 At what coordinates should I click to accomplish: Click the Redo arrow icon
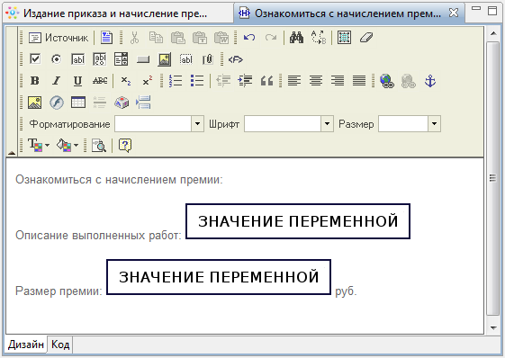pyautogui.click(x=271, y=38)
